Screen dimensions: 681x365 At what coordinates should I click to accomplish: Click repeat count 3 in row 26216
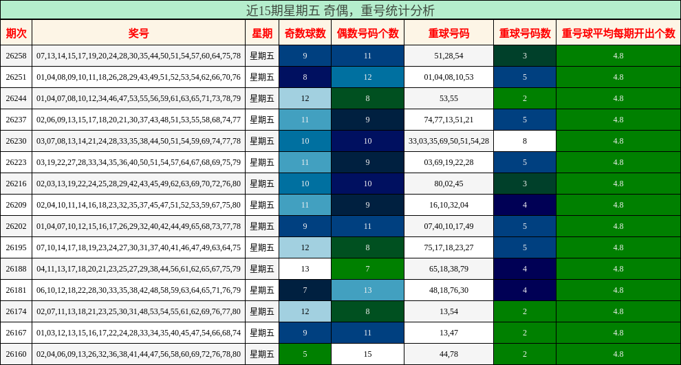[x=525, y=183]
